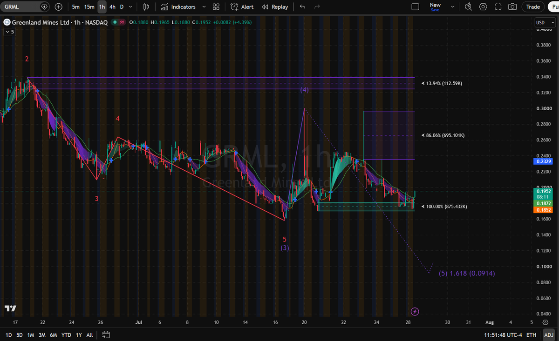Screen dimensions: 559x341
Task: Select the YTD date range
Action: 67,334
